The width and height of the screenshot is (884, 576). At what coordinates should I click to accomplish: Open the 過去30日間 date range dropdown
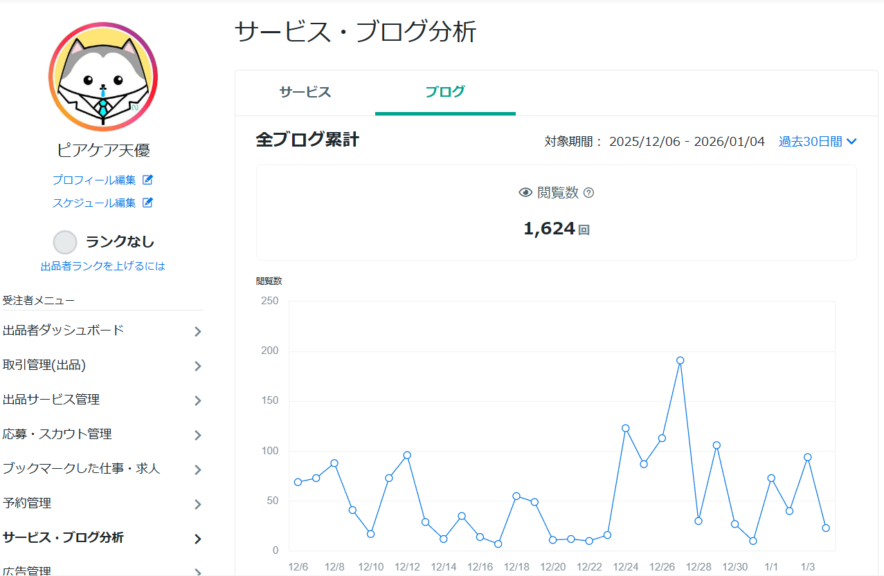point(817,141)
